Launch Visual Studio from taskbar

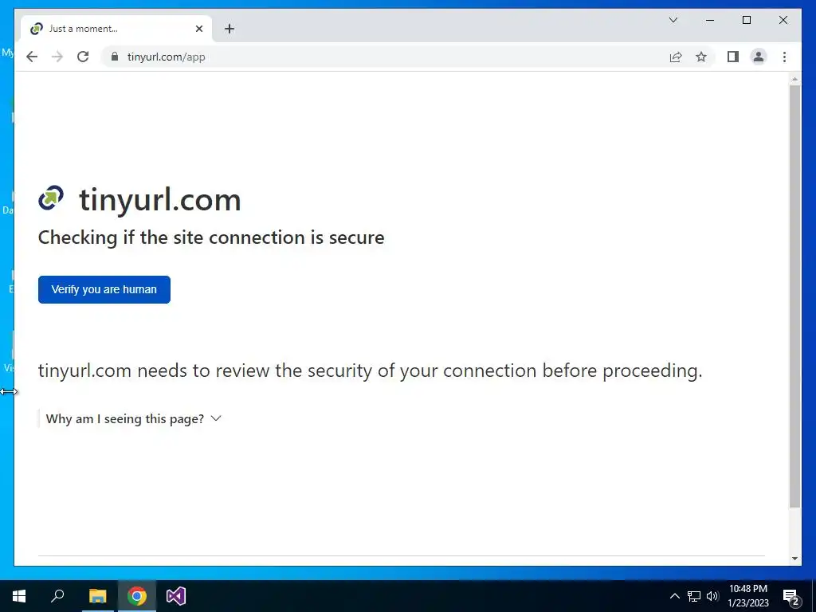176,596
